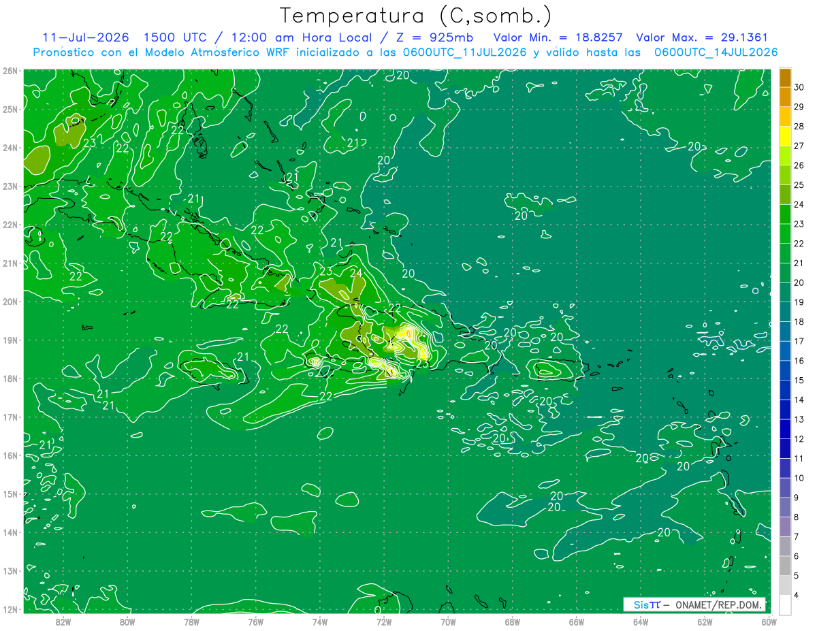Image resolution: width=817 pixels, height=631 pixels.
Task: Click the legend scale label "29"
Action: coord(799,107)
